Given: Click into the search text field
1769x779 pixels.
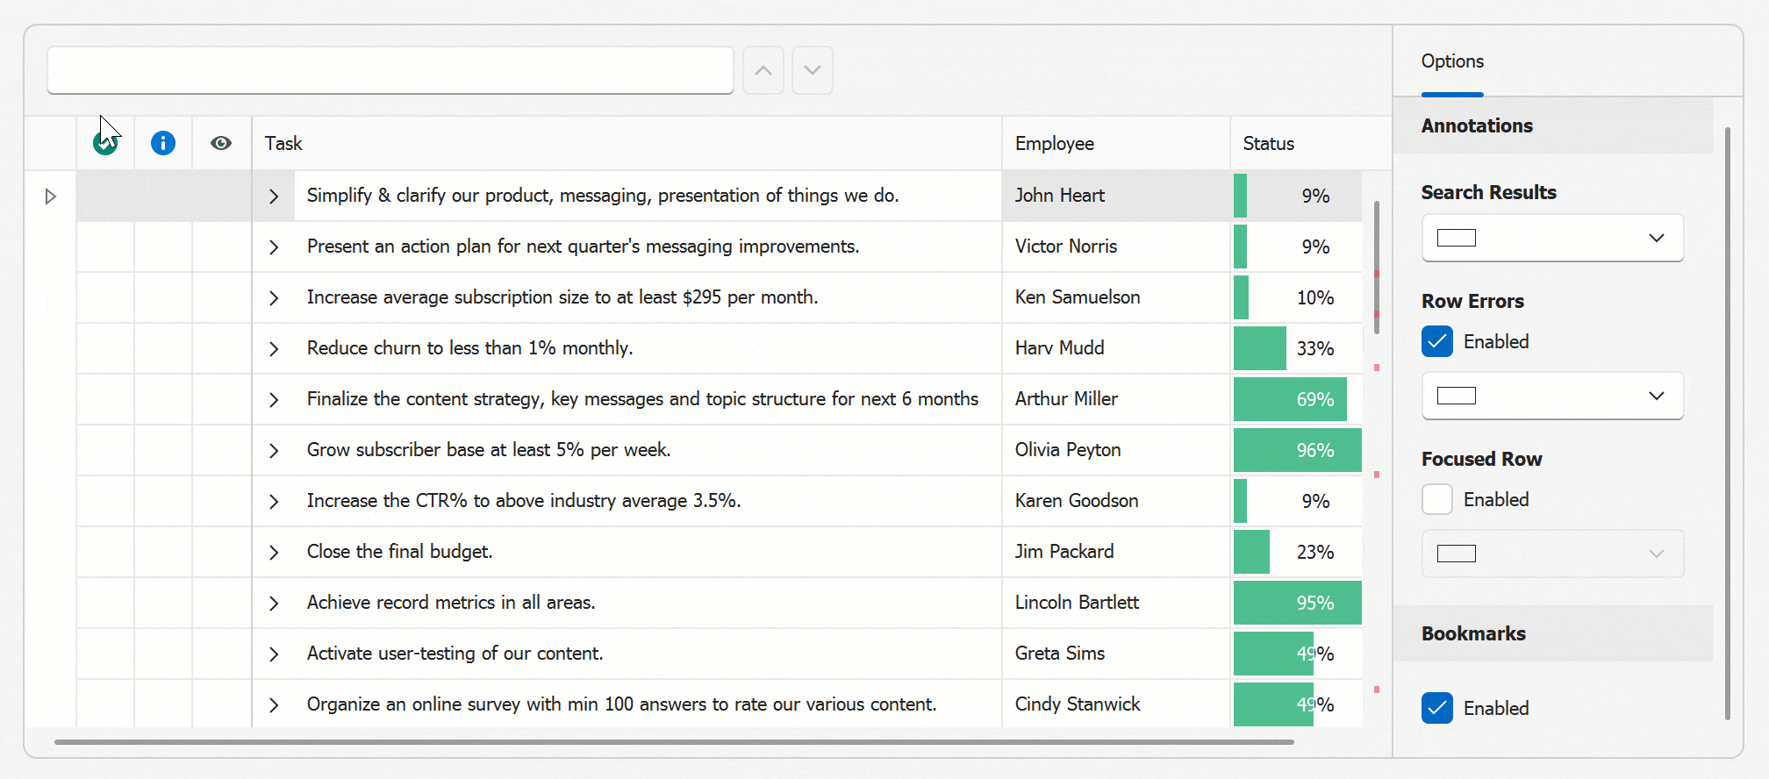Looking at the screenshot, I should tap(390, 70).
